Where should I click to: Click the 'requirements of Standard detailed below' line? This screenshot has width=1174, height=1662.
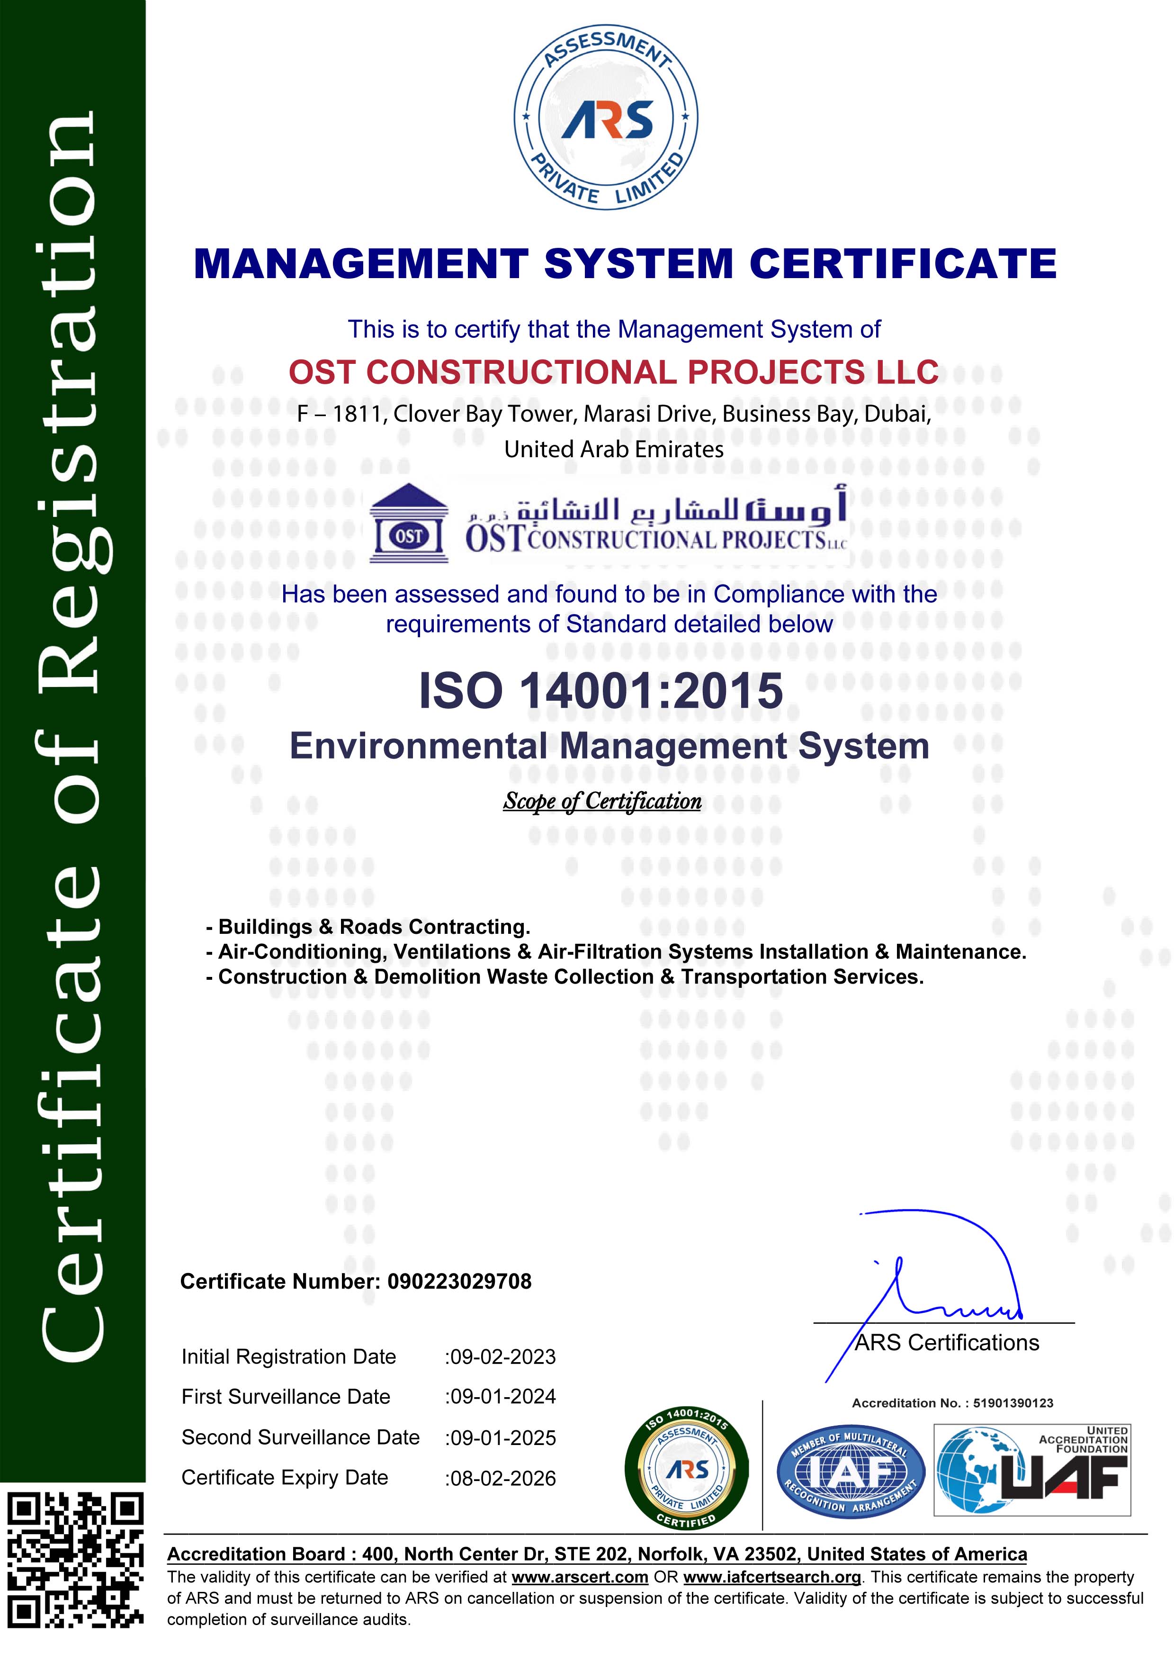point(609,624)
